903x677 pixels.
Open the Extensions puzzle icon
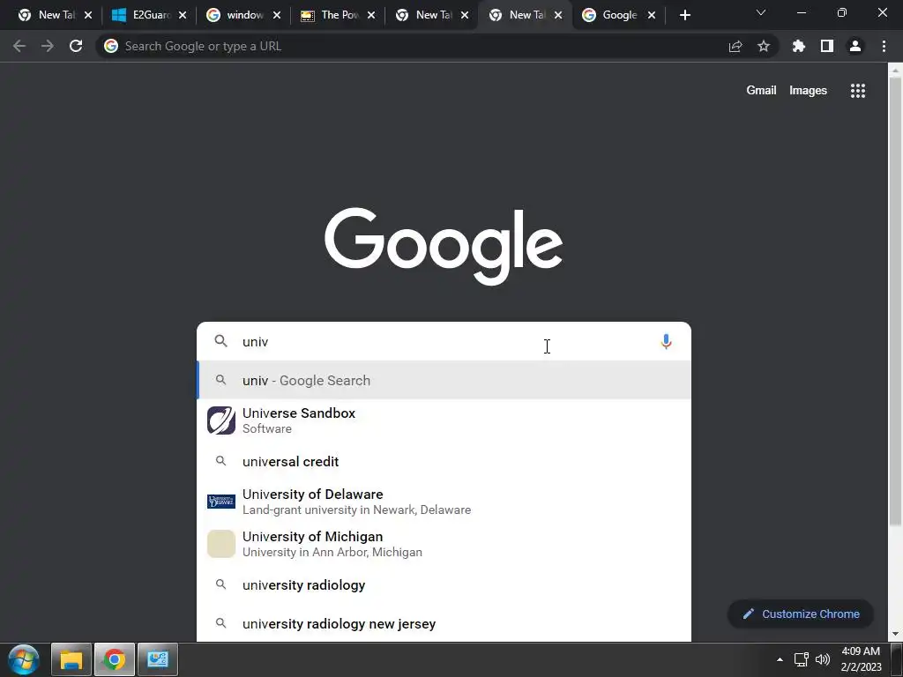click(798, 46)
